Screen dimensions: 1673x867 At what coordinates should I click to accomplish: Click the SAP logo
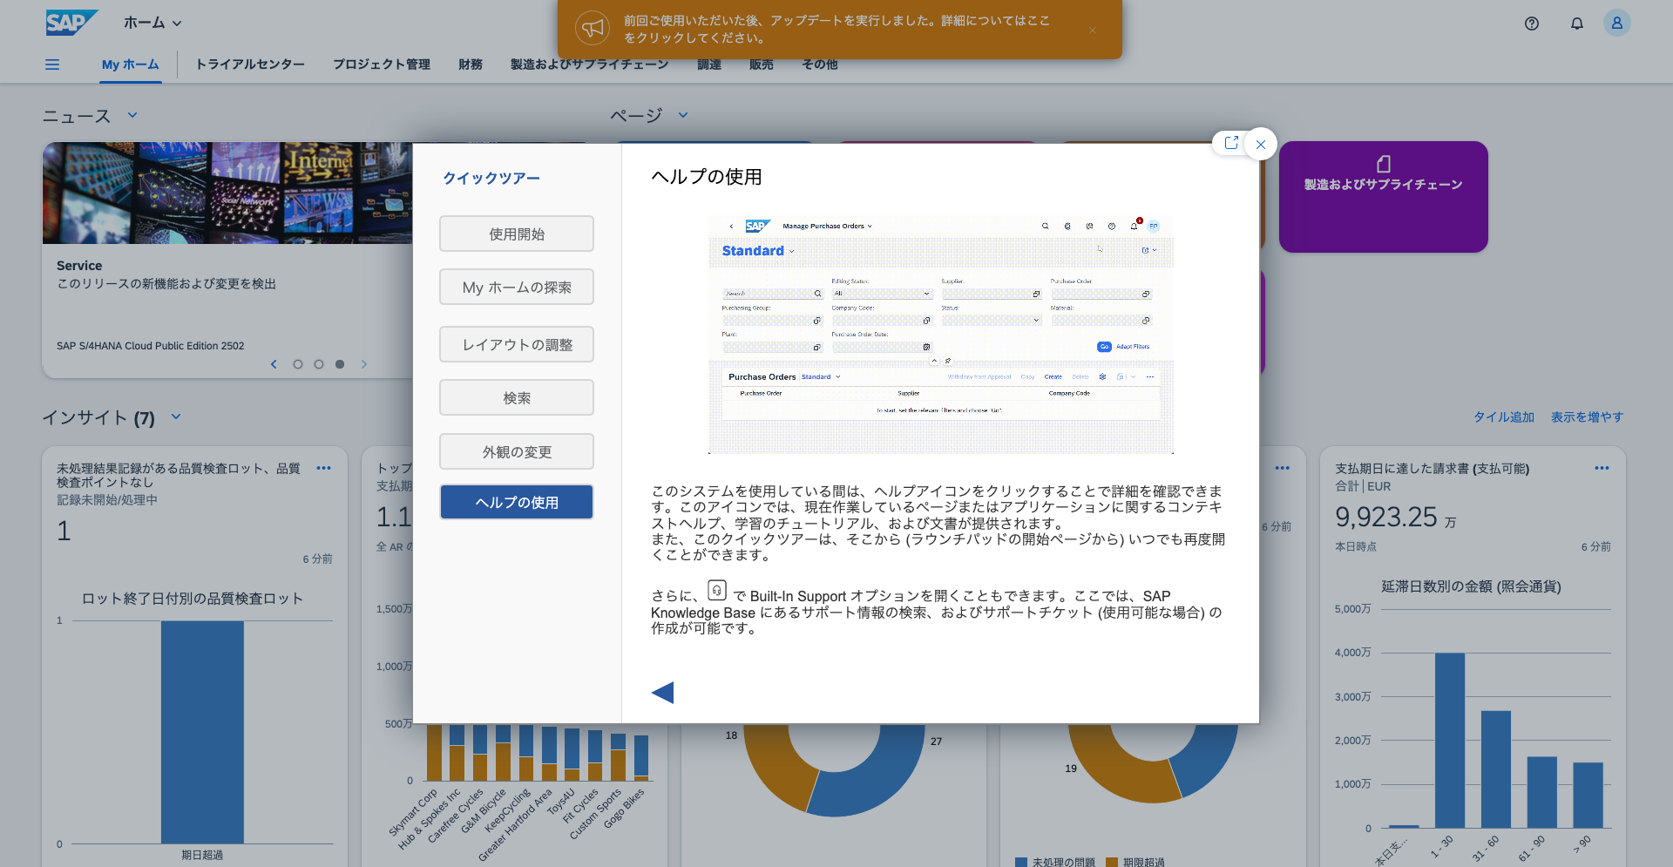point(71,23)
